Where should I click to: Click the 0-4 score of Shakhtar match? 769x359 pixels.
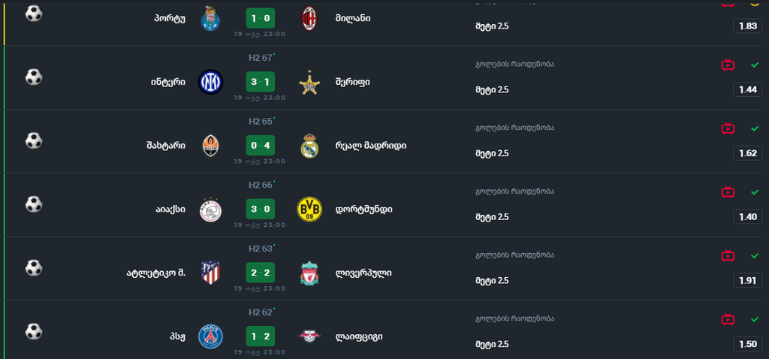260,146
